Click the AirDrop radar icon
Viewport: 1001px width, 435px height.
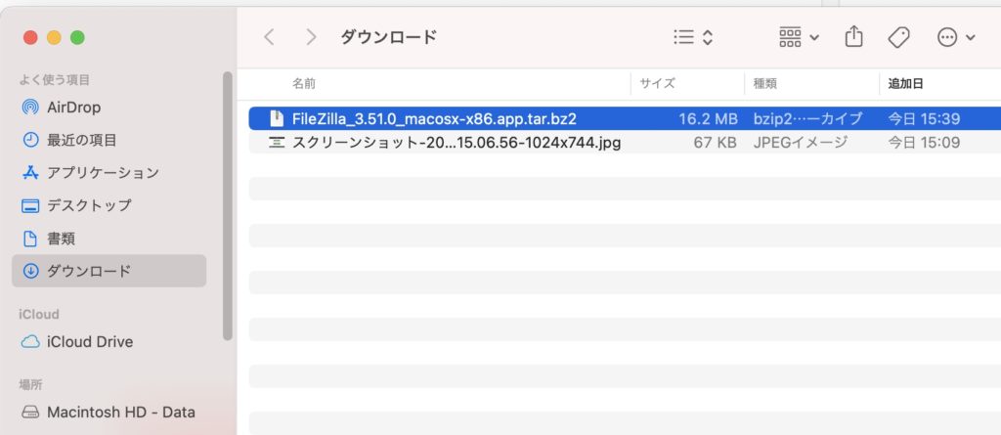click(x=30, y=108)
